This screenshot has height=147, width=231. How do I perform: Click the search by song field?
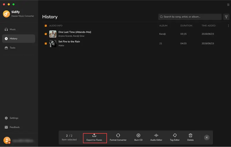pos(190,17)
